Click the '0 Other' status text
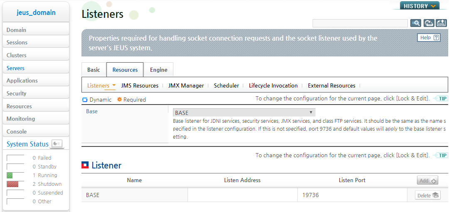The image size is (449, 212). coord(42,202)
